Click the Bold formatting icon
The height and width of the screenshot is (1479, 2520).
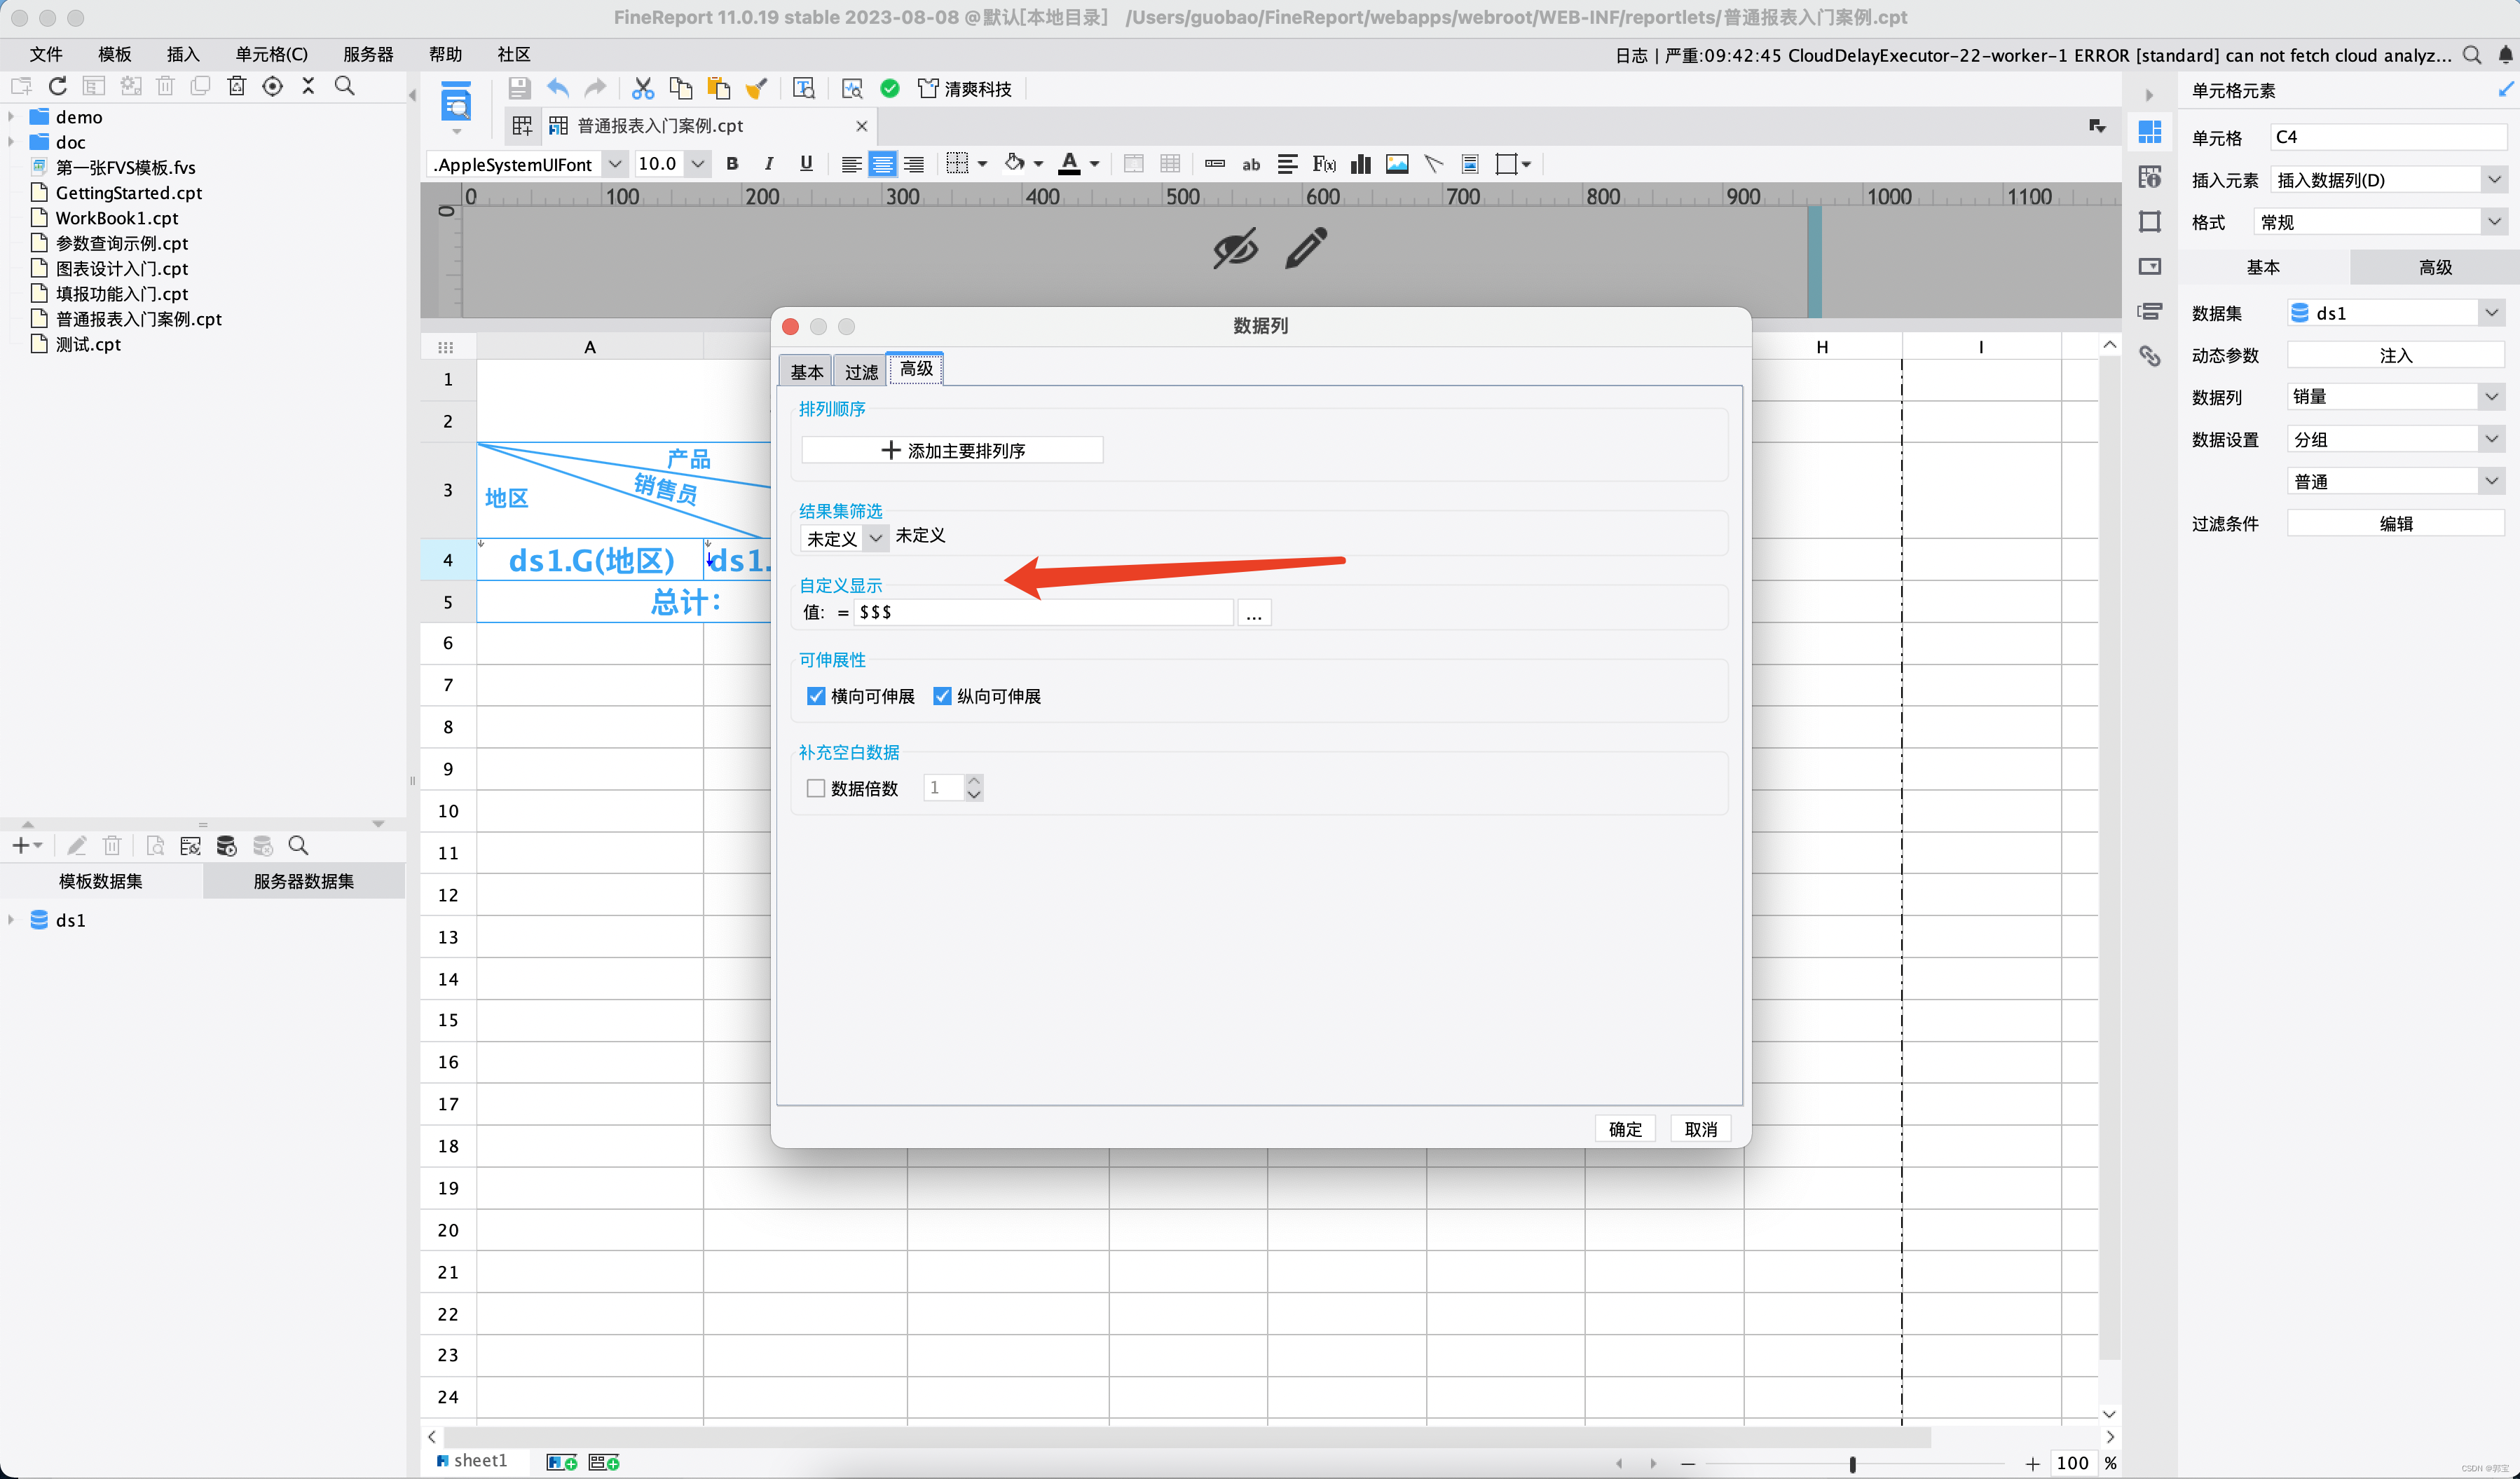[732, 164]
